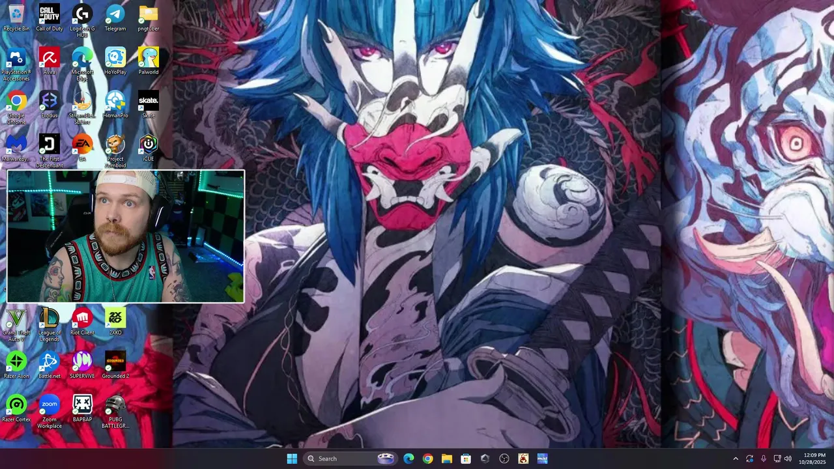Select the Google Chrome desktop icon
The height and width of the screenshot is (469, 834).
(x=16, y=108)
